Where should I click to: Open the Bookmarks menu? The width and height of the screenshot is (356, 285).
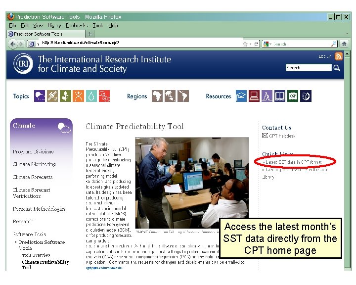click(77, 25)
